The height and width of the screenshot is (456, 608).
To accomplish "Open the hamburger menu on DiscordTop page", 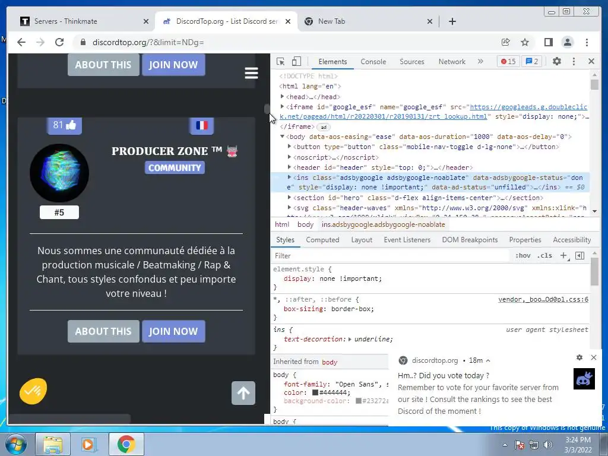I will 251,73.
